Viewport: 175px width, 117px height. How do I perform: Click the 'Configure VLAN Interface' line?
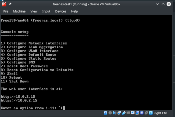(x=30, y=51)
